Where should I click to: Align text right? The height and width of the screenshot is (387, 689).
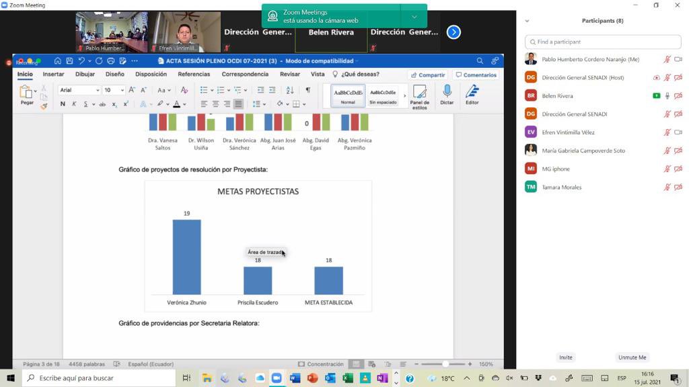coord(227,104)
